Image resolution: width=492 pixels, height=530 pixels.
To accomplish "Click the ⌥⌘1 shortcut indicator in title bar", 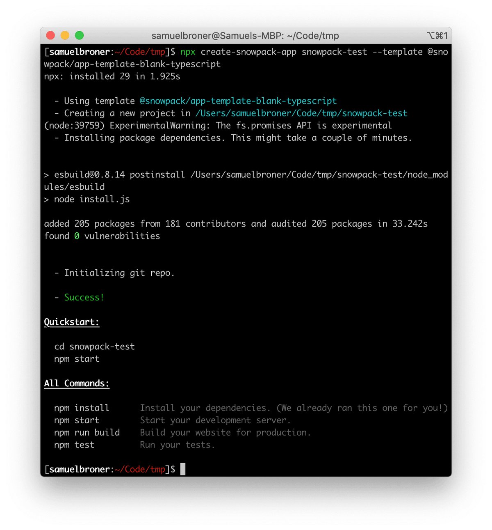I will [437, 36].
